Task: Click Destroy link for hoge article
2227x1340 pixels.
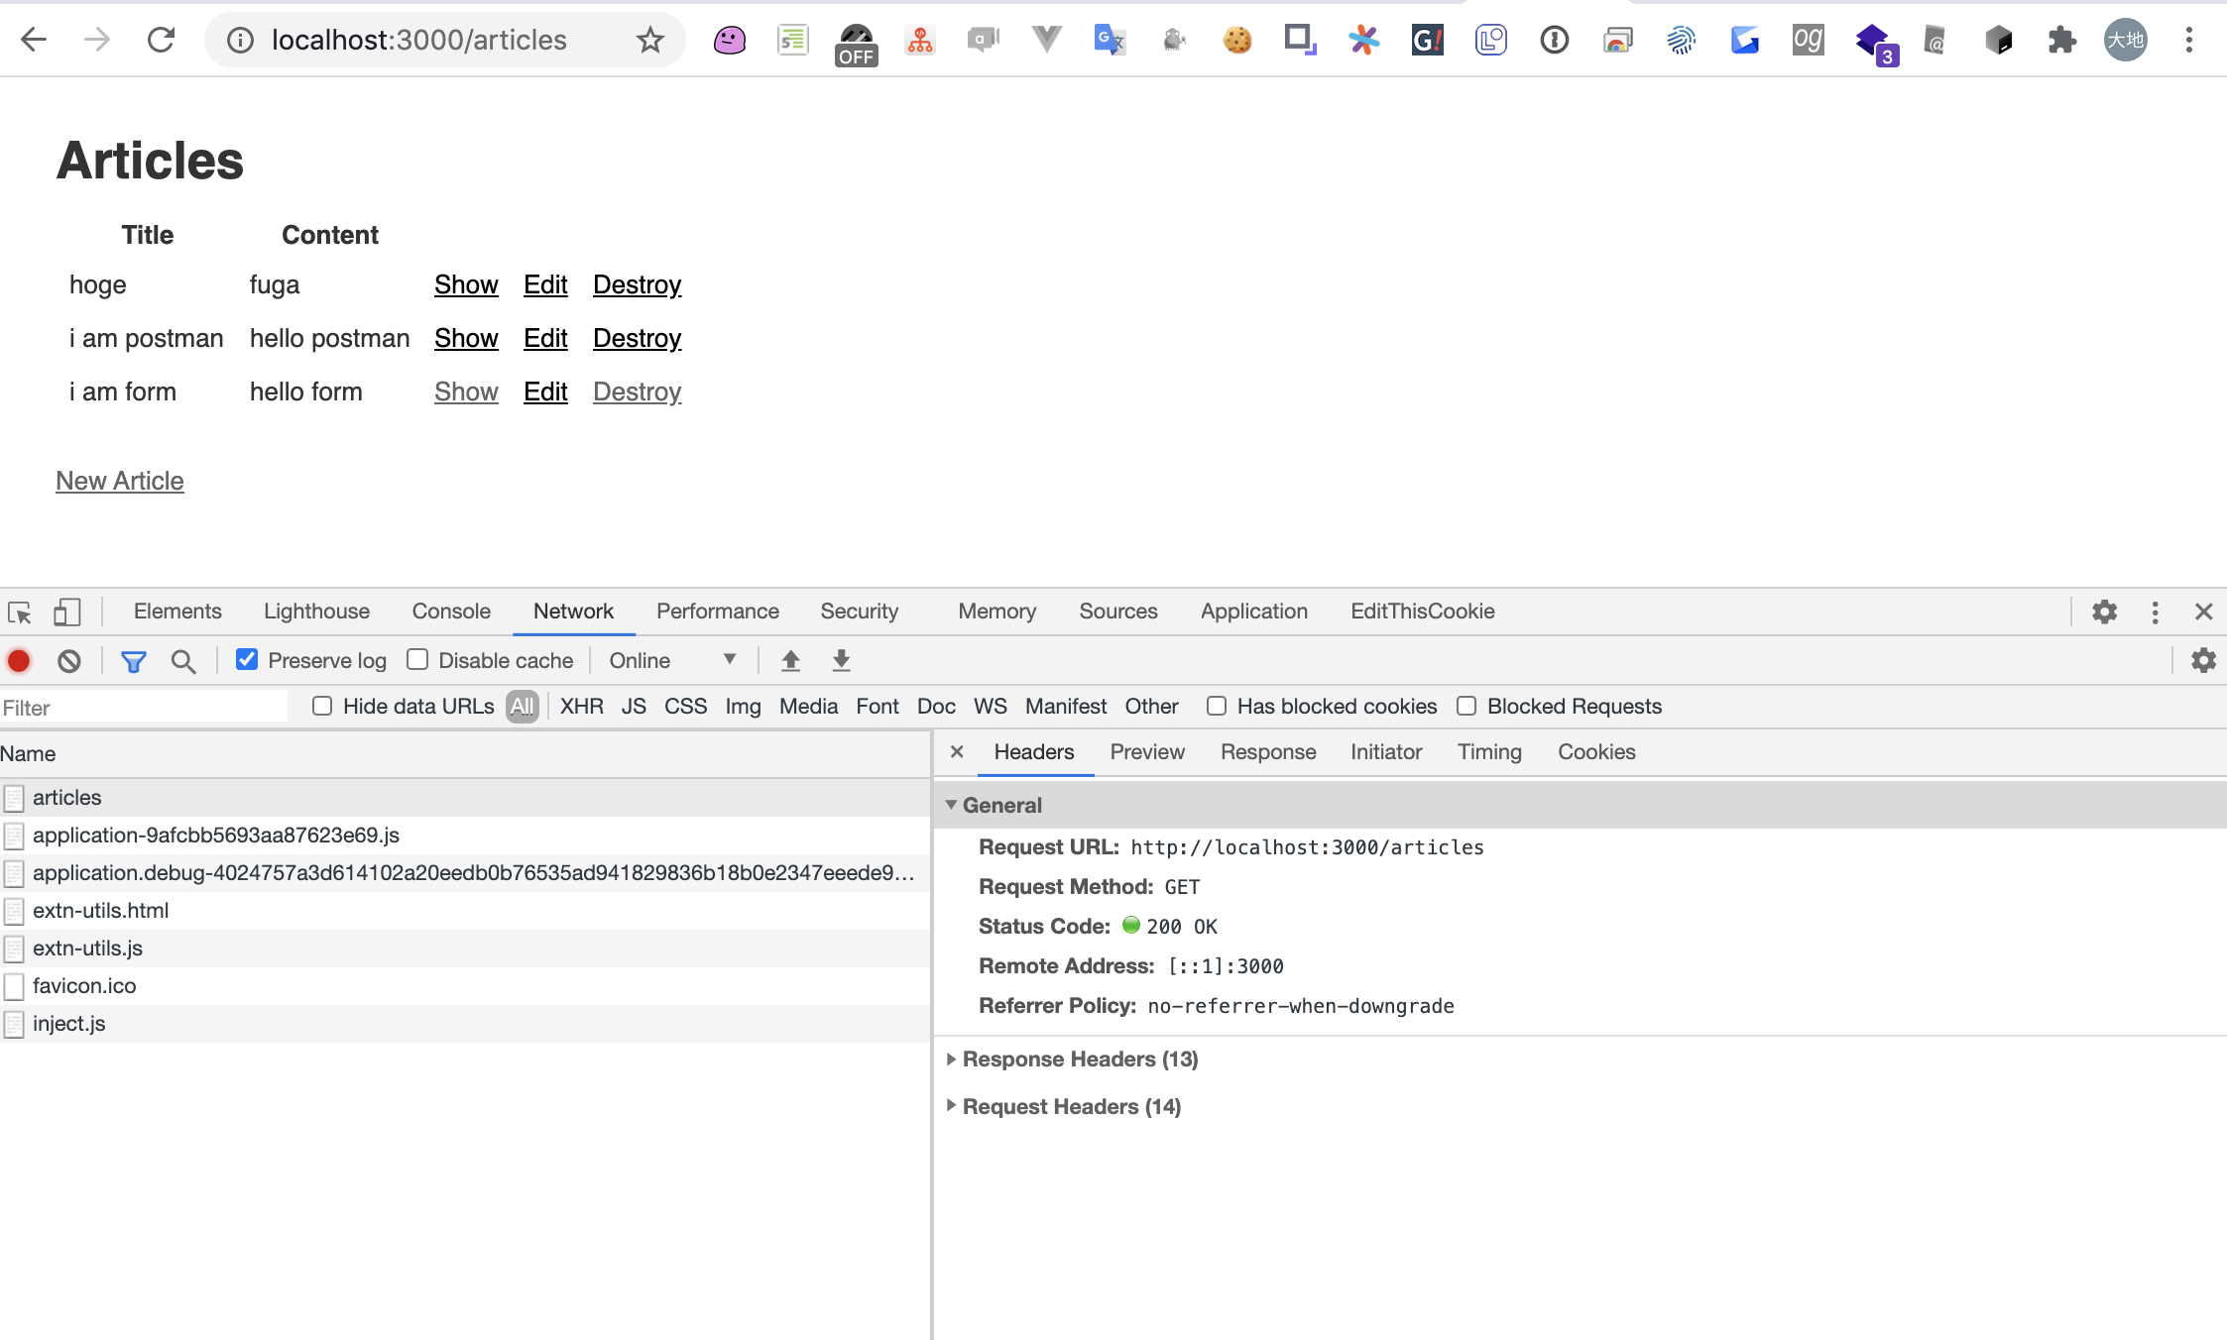Action: (x=637, y=284)
